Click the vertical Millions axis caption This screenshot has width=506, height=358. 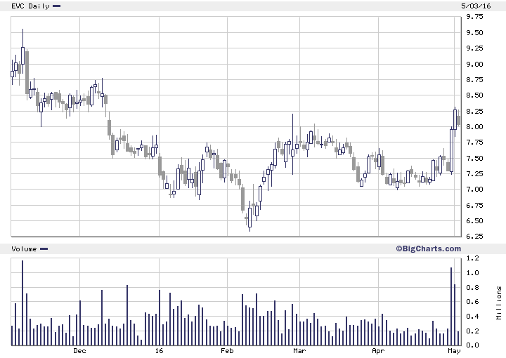point(499,303)
